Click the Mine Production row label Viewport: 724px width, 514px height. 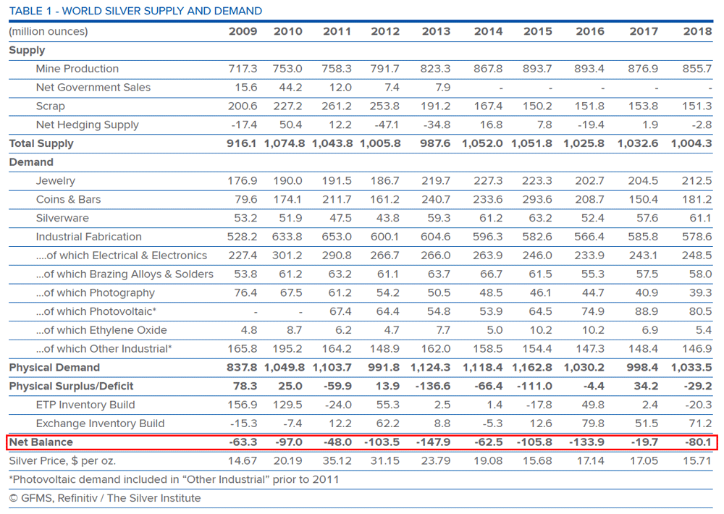point(77,69)
